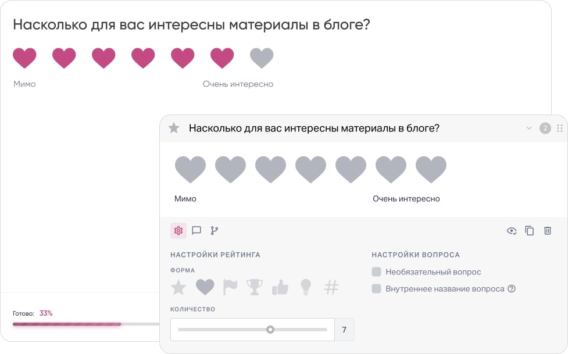Pick the light bulb rating shape
The image size is (568, 354).
pyautogui.click(x=306, y=287)
